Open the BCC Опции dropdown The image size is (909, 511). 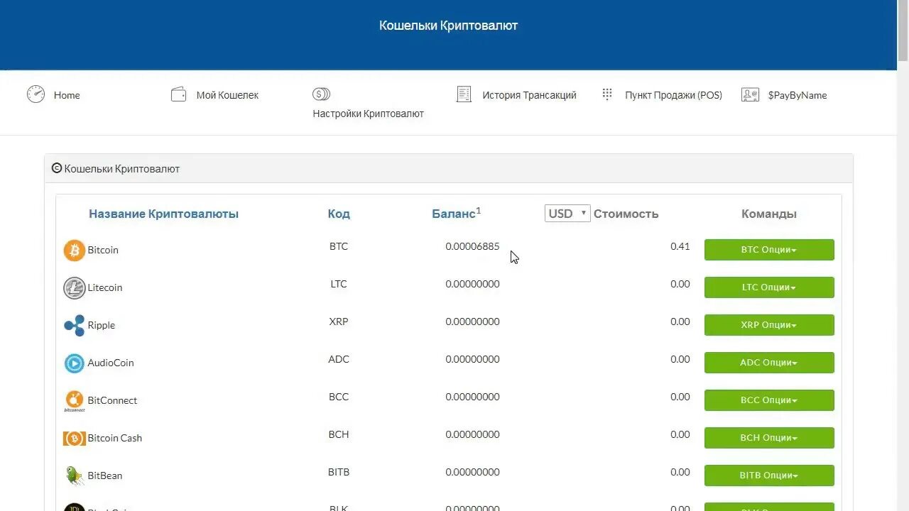[x=769, y=400]
